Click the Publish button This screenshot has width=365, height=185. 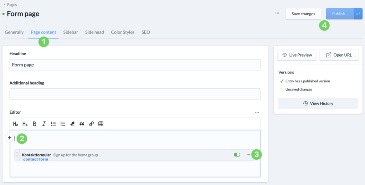340,14
